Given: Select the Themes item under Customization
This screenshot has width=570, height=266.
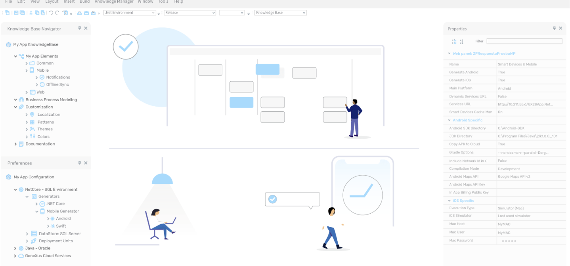Looking at the screenshot, I should pos(45,129).
